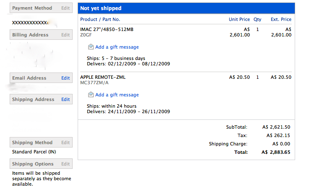
Task: Click the gift icon under IMAC 27" item
Action: point(91,47)
